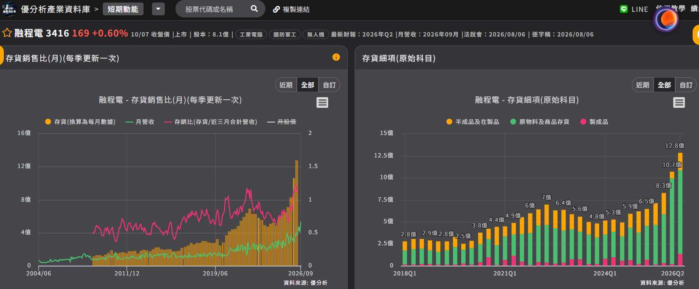Open right chart hamburger menu
This screenshot has height=289, width=699.
[x=679, y=102]
